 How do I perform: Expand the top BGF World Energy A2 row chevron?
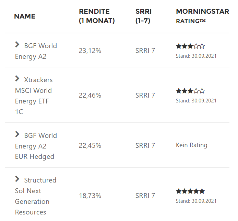pyautogui.click(x=17, y=45)
